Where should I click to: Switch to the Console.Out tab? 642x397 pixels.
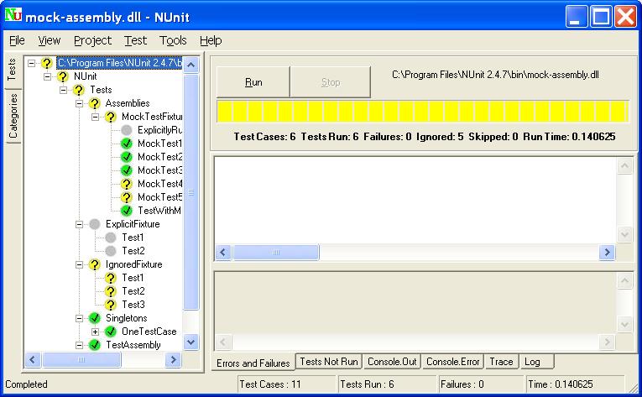(392, 362)
